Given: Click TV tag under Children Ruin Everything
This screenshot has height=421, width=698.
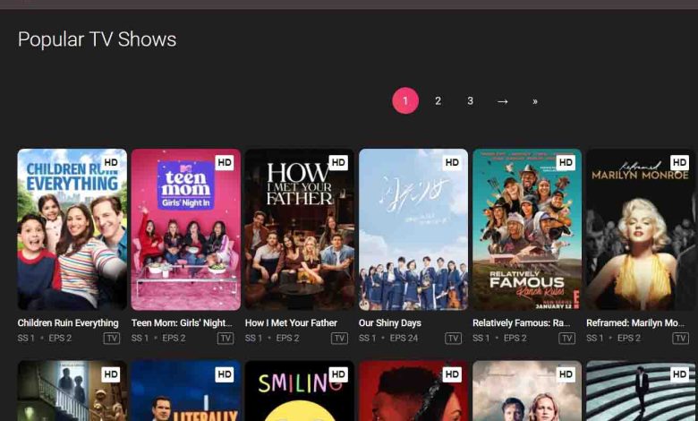Looking at the screenshot, I should coord(112,339).
